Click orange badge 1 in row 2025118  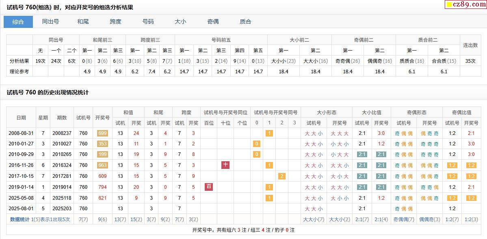tap(269, 198)
